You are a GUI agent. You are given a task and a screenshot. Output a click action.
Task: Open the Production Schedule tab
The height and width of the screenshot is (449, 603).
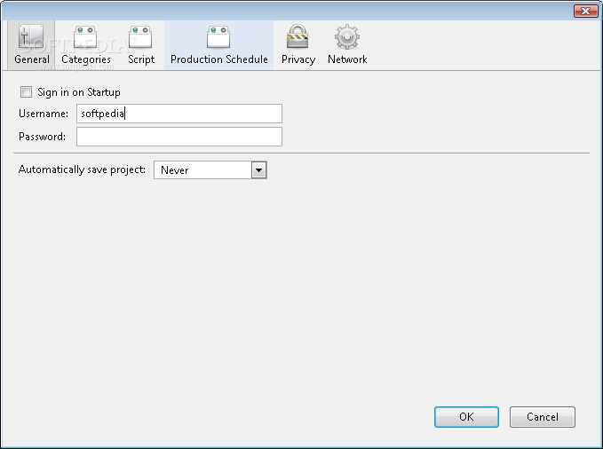[218, 45]
